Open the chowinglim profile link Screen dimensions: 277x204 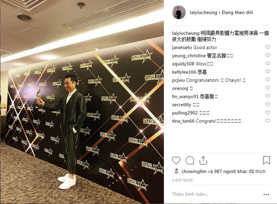pyautogui.click(x=194, y=171)
